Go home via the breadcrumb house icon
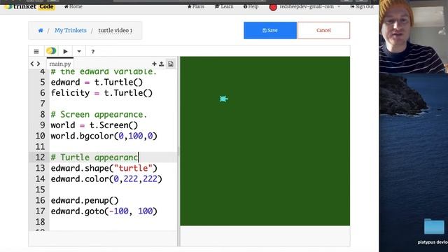The height and width of the screenshot is (252, 448). pos(41,30)
